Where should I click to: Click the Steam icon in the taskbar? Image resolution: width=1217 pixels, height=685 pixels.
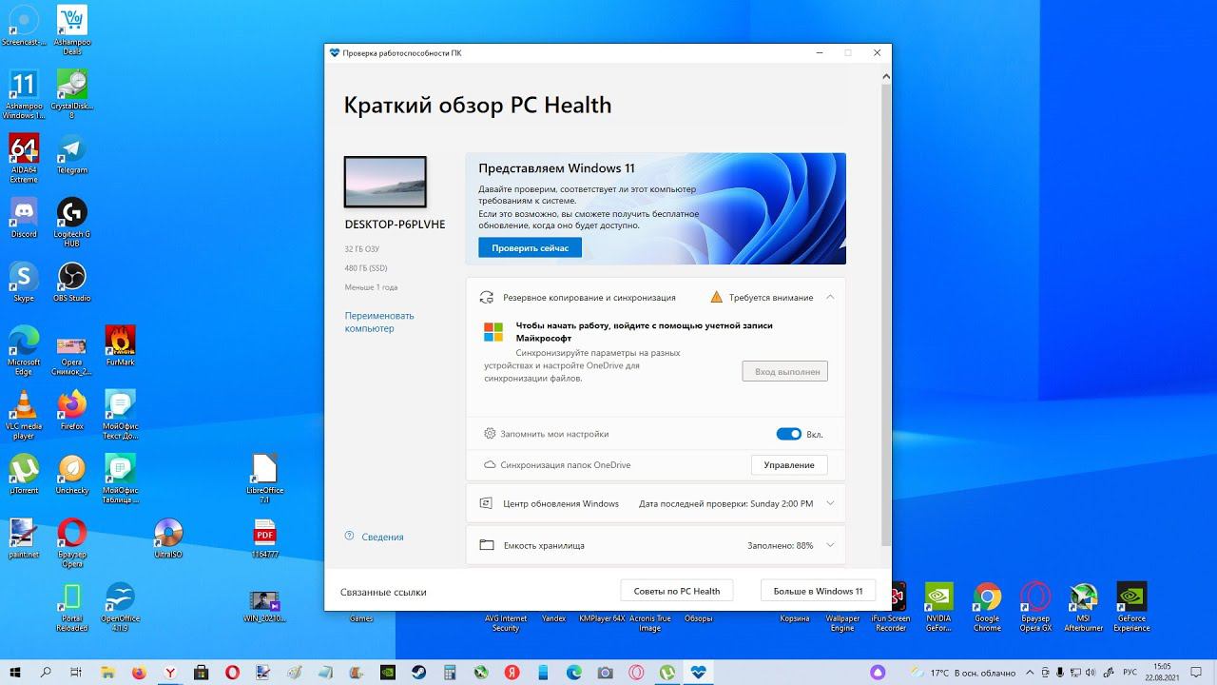point(419,673)
